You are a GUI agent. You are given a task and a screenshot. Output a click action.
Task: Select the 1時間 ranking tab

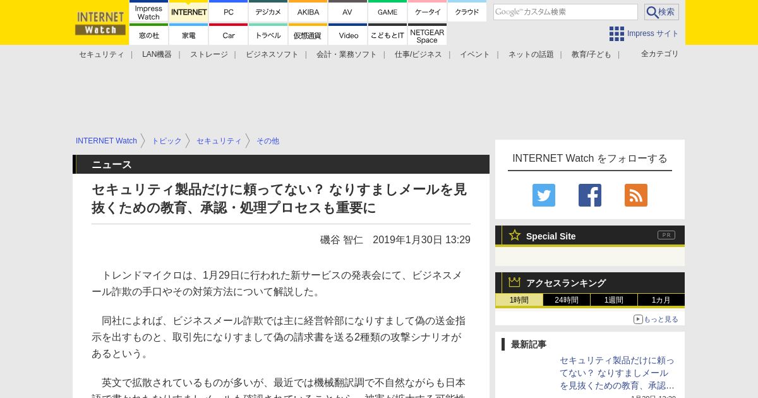coord(519,300)
